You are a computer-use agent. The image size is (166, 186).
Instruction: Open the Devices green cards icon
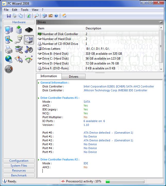point(19,49)
